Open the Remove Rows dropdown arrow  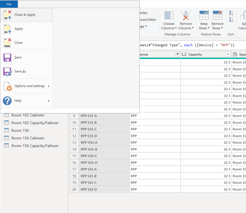click(222, 28)
